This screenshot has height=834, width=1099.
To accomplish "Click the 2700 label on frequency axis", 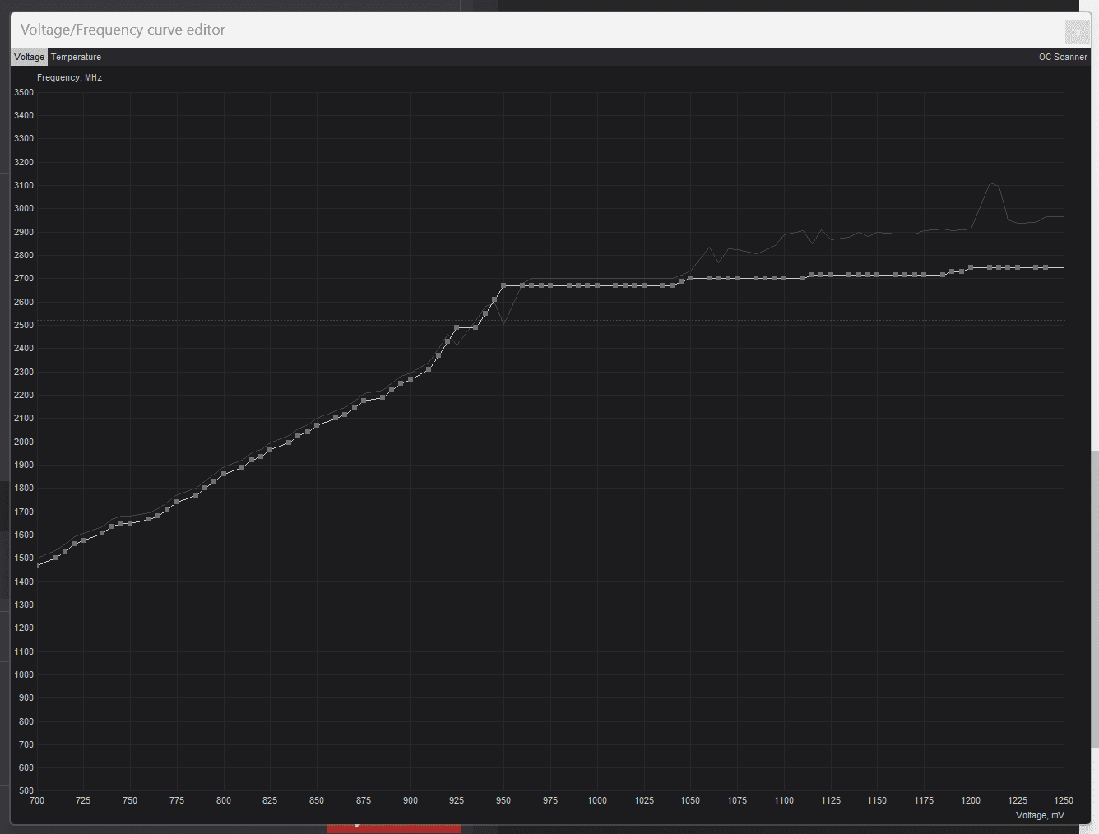I will (24, 279).
